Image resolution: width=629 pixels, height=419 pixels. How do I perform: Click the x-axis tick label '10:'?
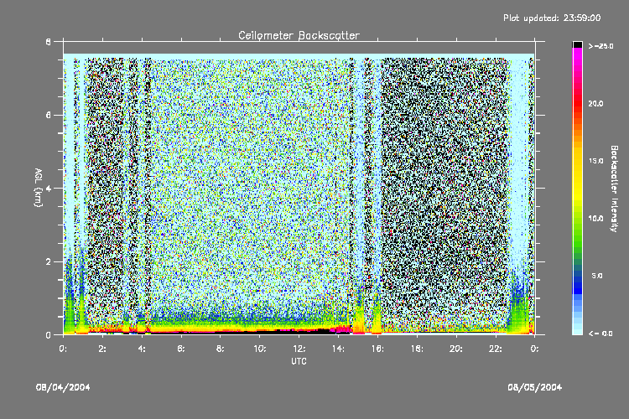click(x=259, y=349)
